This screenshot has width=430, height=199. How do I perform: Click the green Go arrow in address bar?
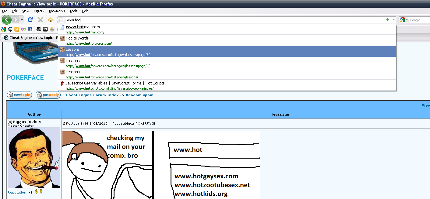[387, 20]
